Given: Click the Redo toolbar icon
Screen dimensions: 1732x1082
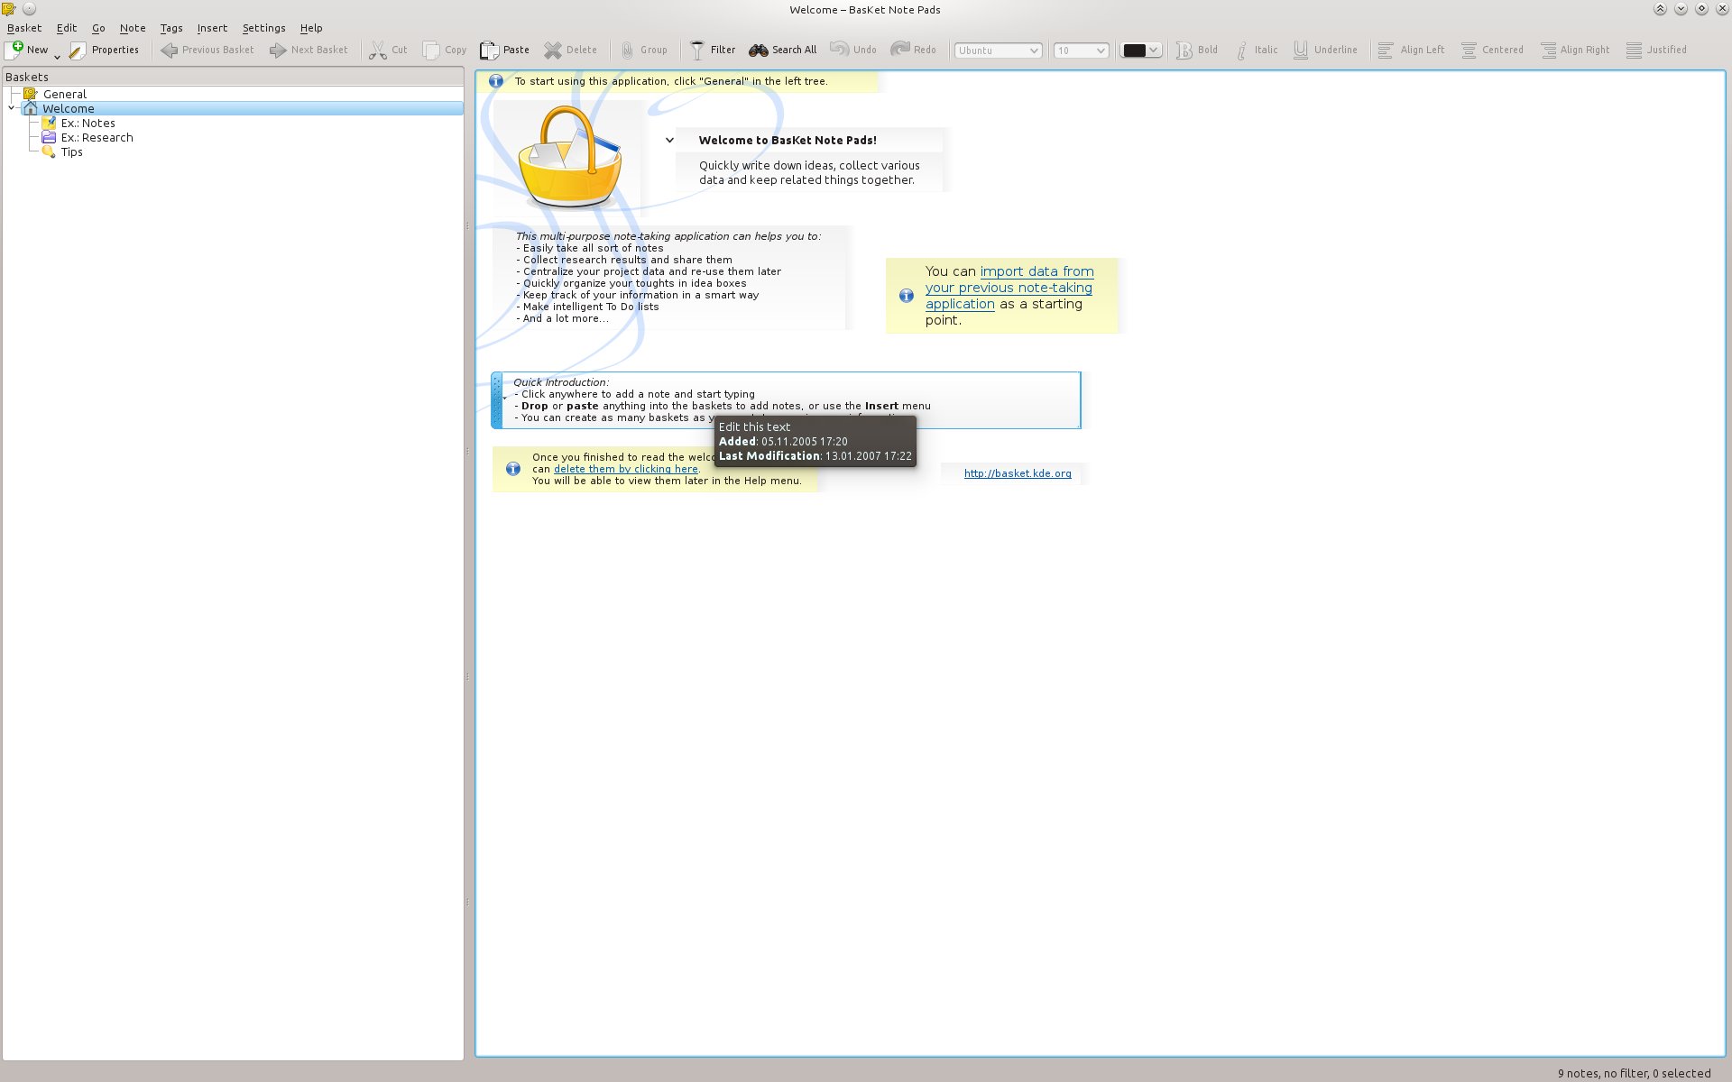Looking at the screenshot, I should [x=900, y=50].
